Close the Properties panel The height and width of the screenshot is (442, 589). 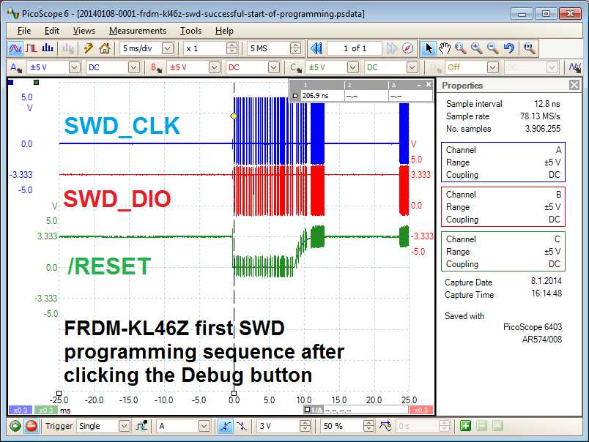click(x=574, y=85)
